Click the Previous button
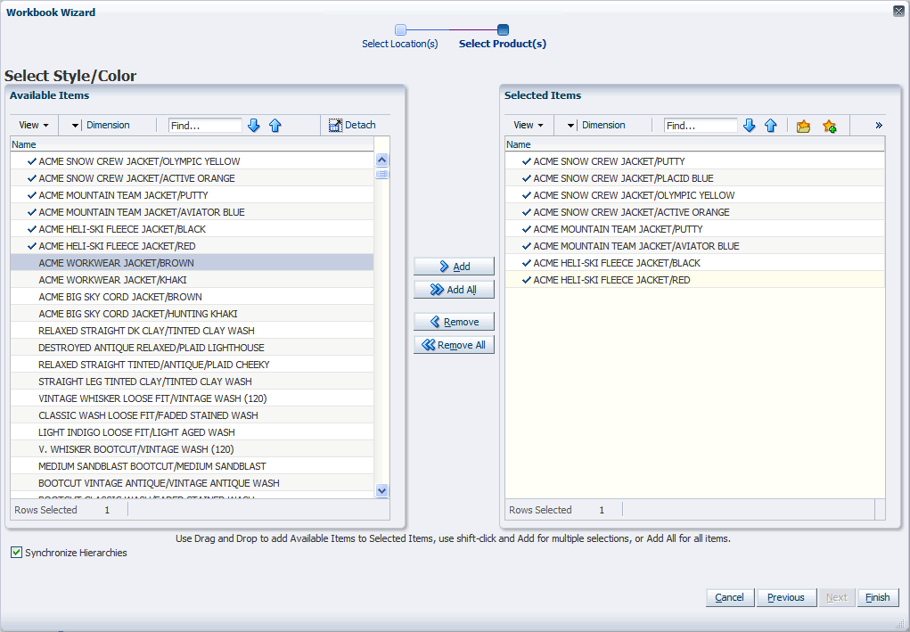The height and width of the screenshot is (632, 910). click(786, 597)
